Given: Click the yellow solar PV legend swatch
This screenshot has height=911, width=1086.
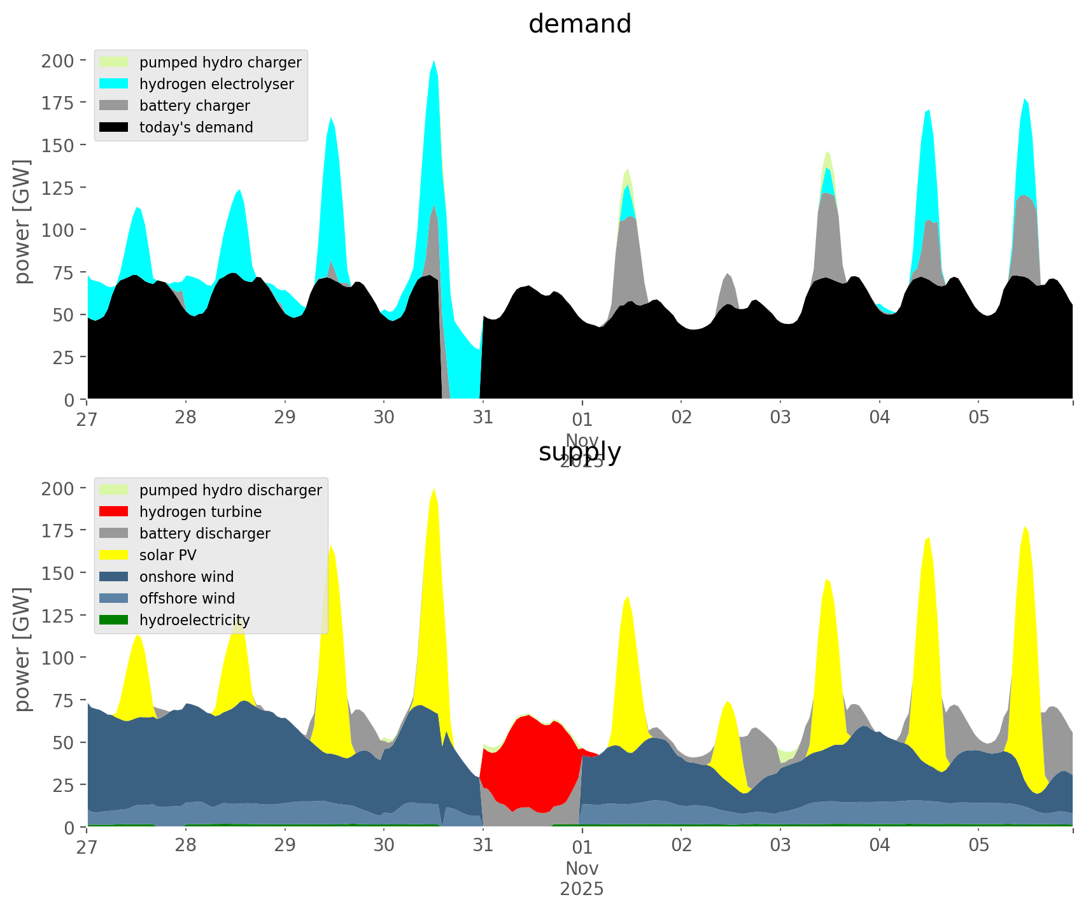Looking at the screenshot, I should coord(114,555).
